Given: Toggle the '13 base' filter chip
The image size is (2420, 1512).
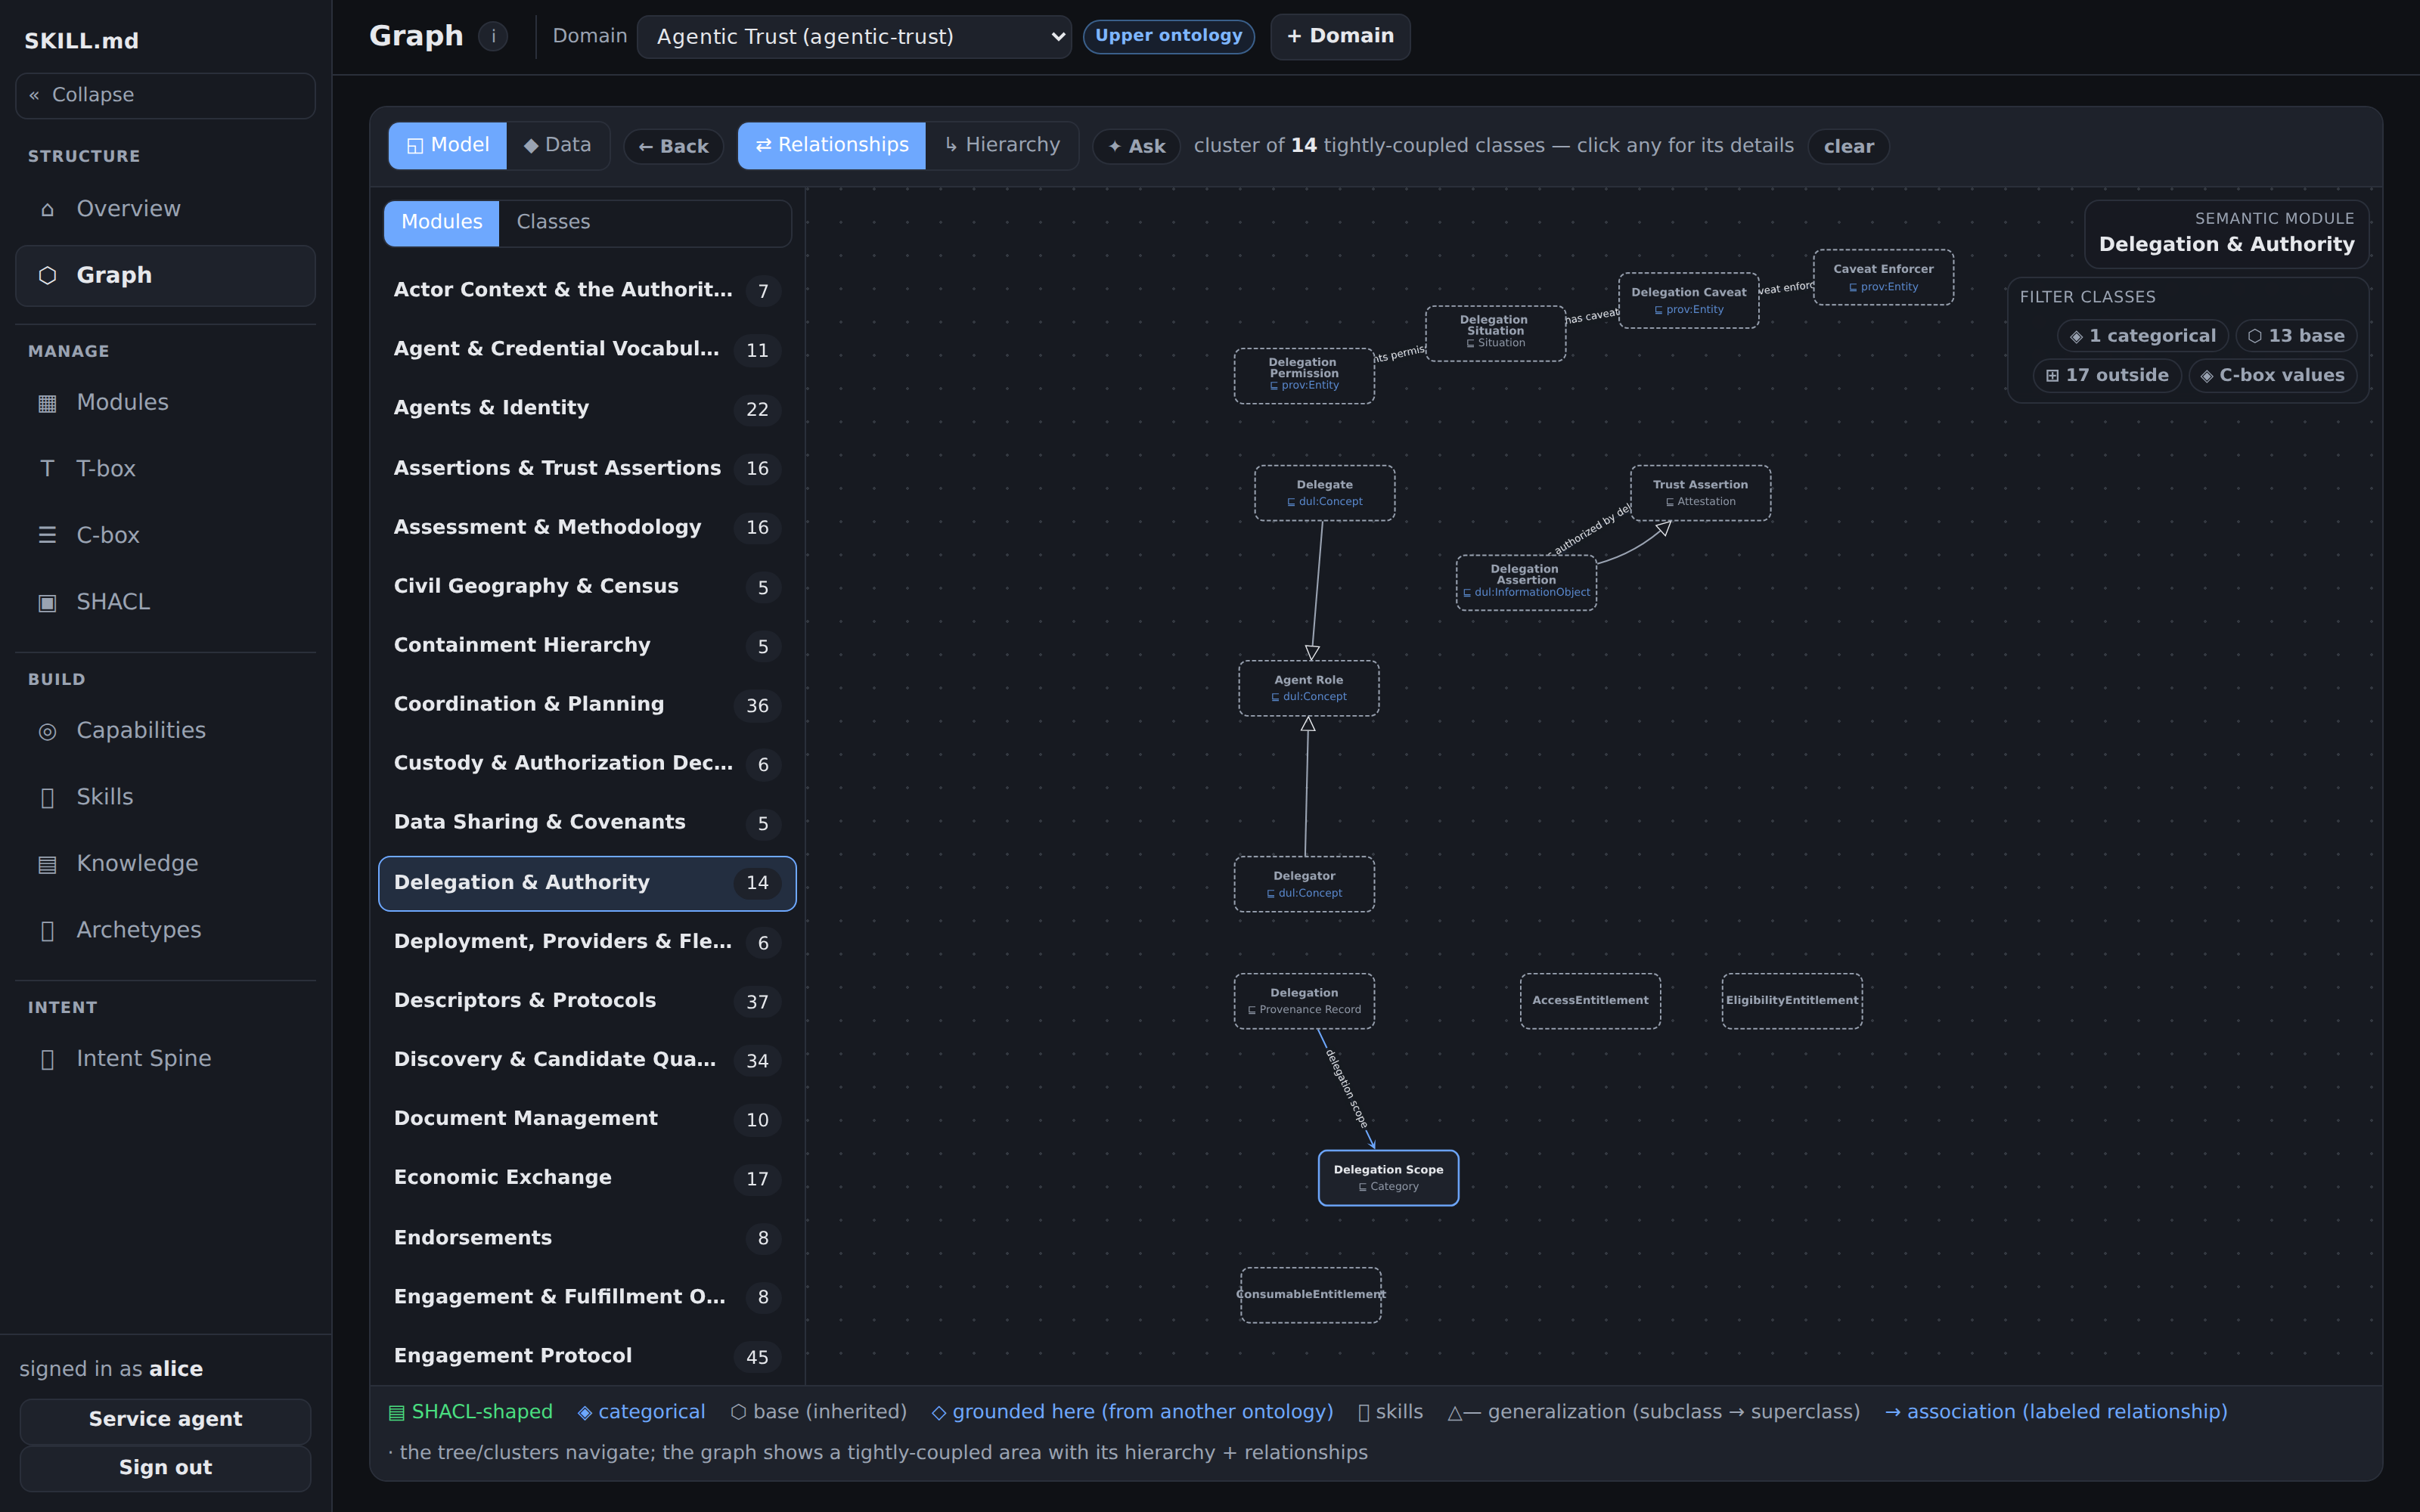Looking at the screenshot, I should click(2296, 336).
